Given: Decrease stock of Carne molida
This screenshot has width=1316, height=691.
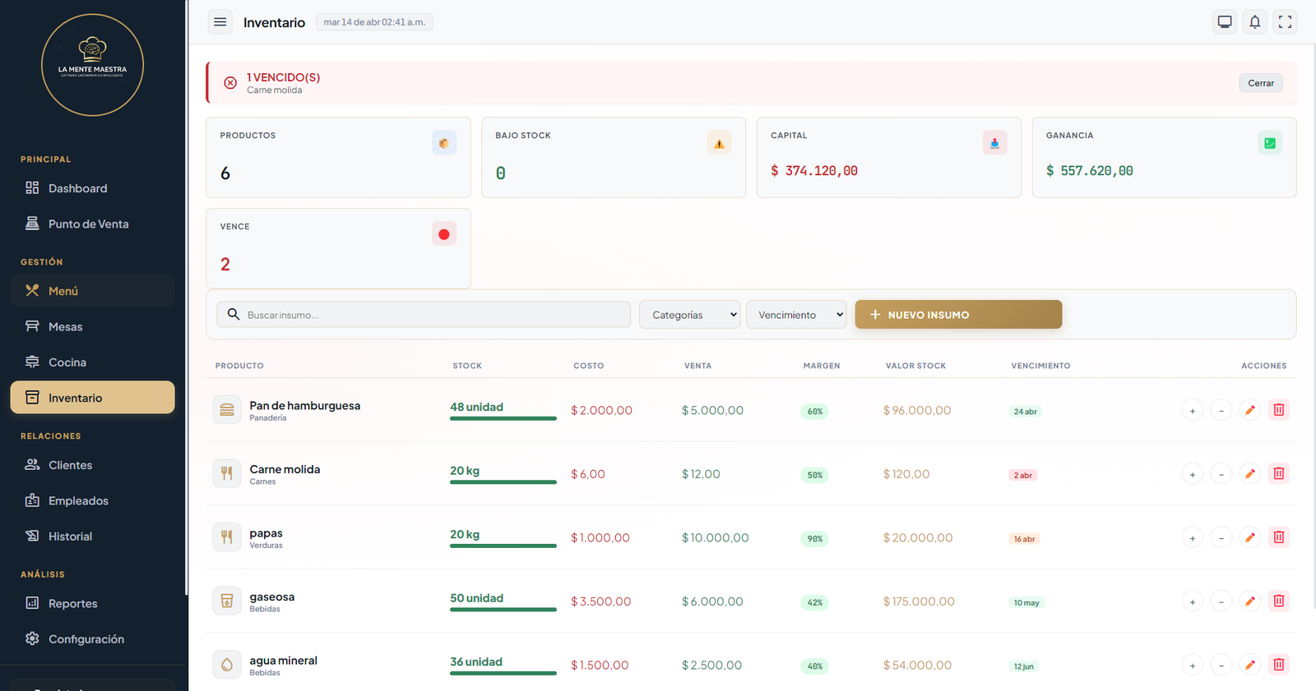Looking at the screenshot, I should point(1221,474).
